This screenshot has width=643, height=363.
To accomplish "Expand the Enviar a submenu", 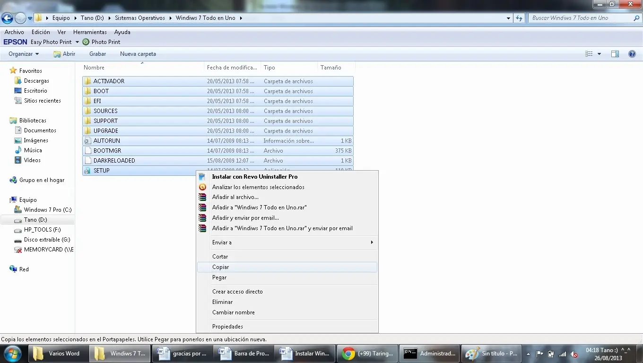I will [287, 242].
